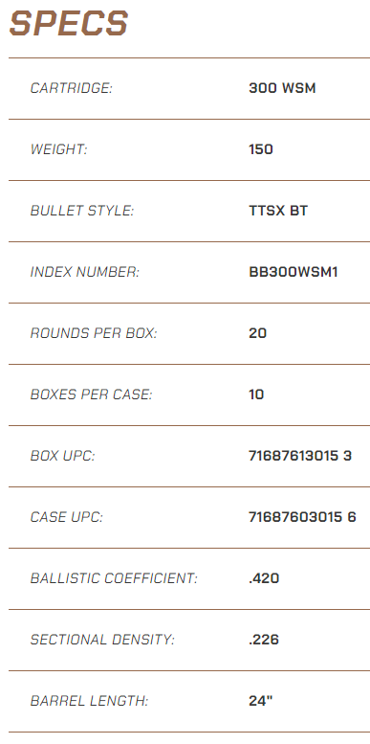
Task: Click the 300 WSM cartridge value
Action: tap(282, 88)
